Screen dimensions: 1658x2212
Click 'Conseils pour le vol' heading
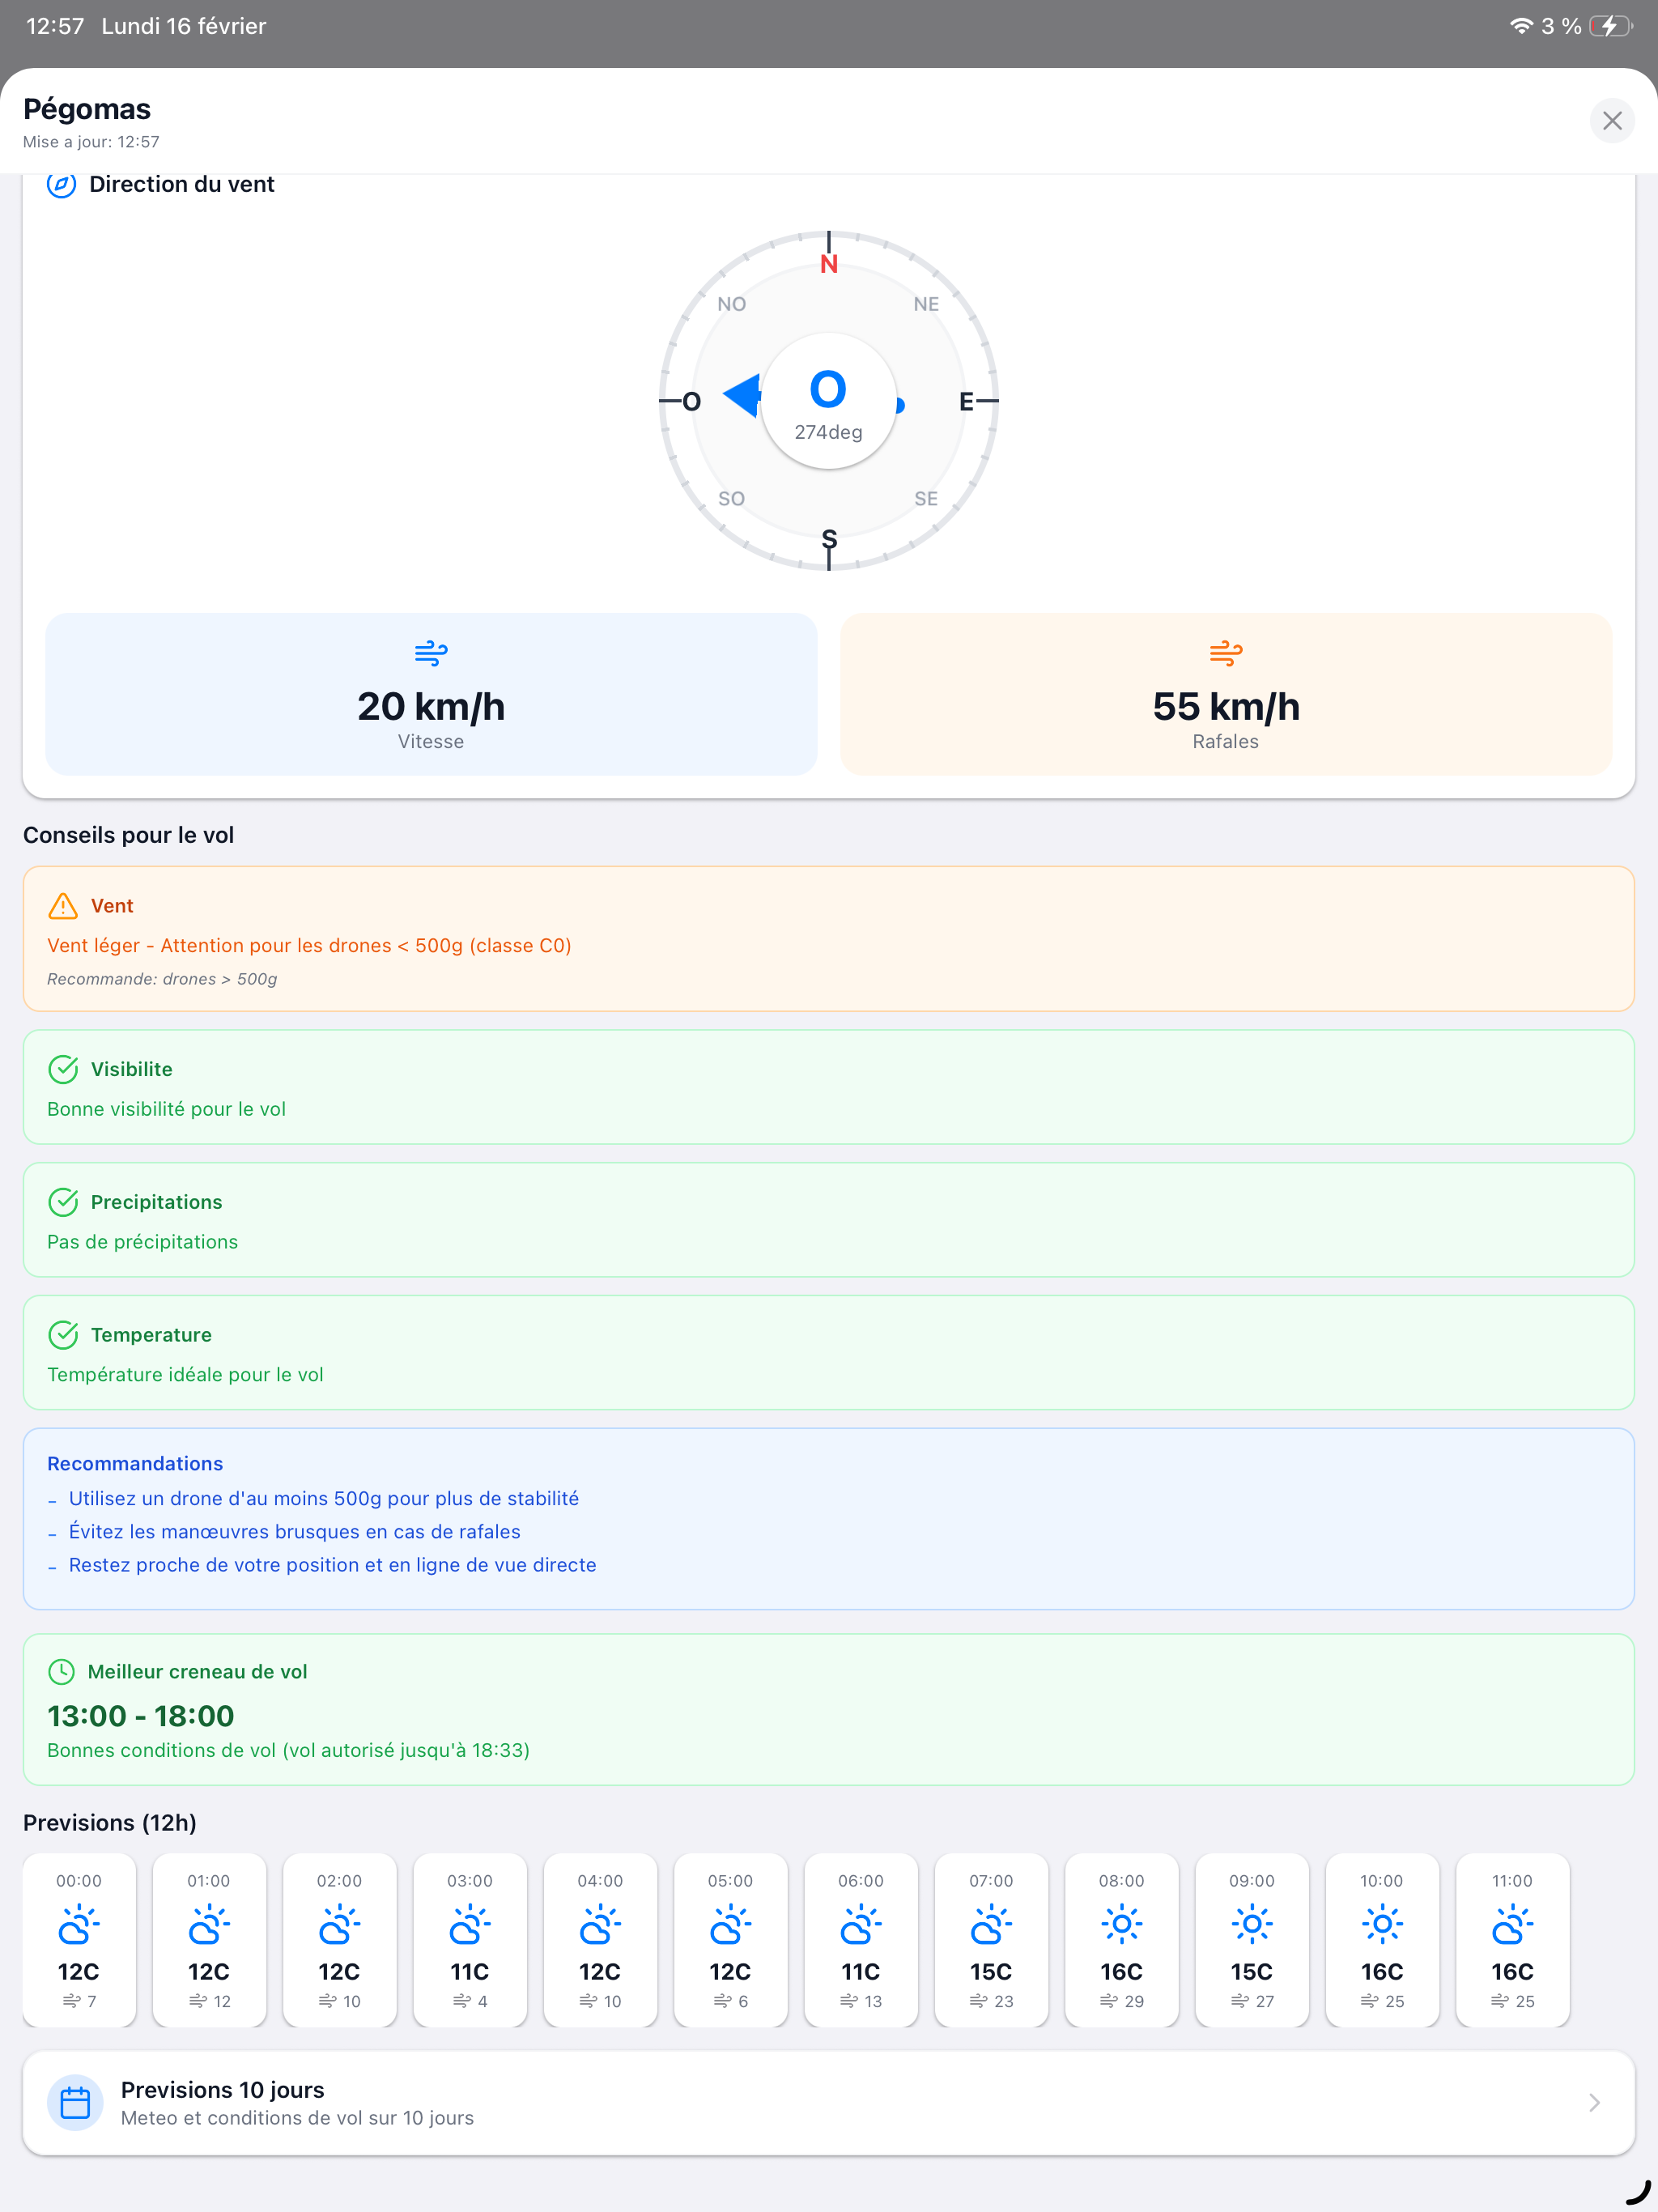point(128,835)
